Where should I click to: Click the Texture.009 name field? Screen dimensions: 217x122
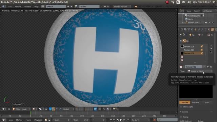tap(194, 67)
